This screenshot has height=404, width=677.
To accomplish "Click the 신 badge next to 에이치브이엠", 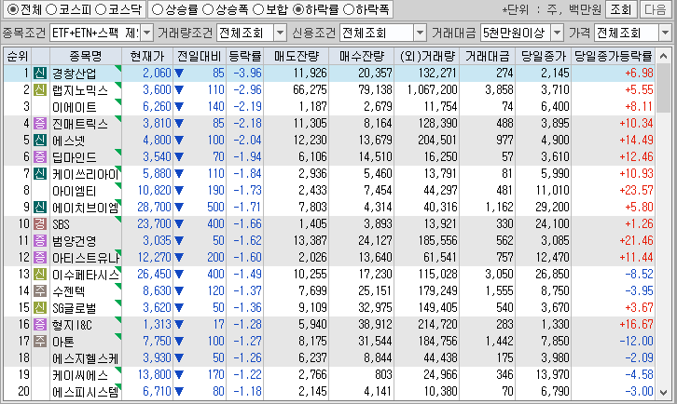I will (x=40, y=207).
